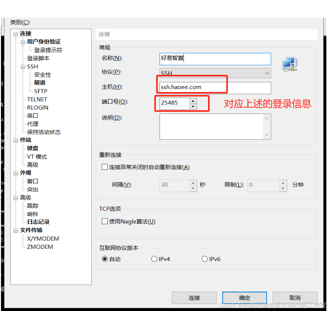
Task: Open the 协议 protocol dropdown
Action: (x=215, y=73)
